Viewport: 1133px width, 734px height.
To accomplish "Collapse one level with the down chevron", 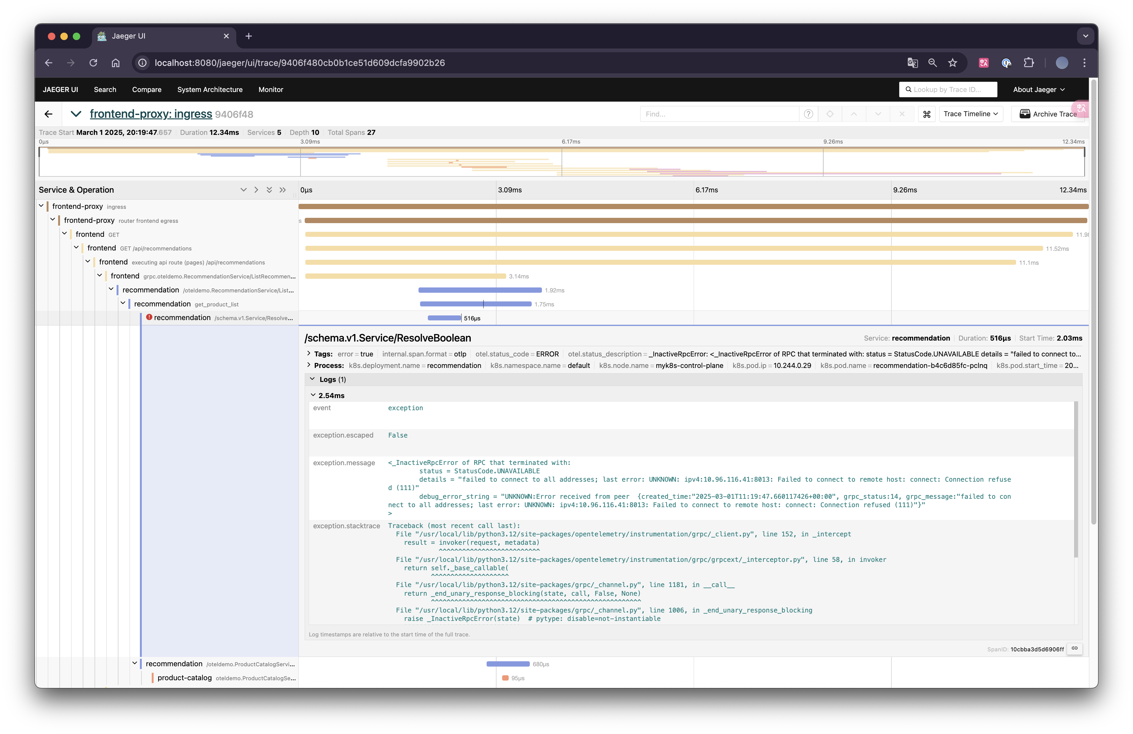I will pos(243,190).
